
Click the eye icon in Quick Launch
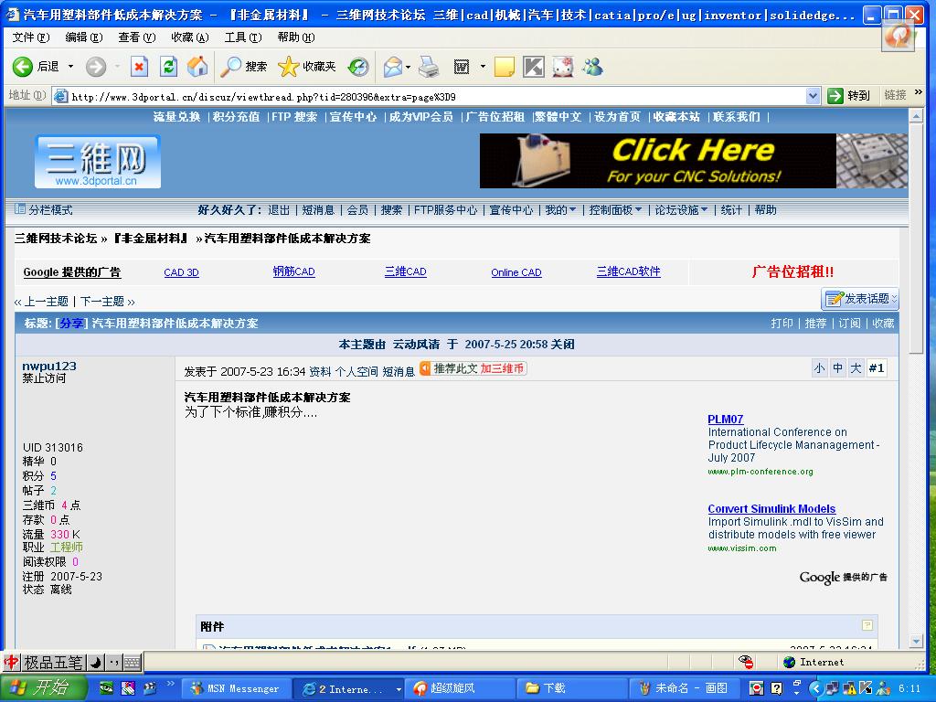[x=106, y=687]
